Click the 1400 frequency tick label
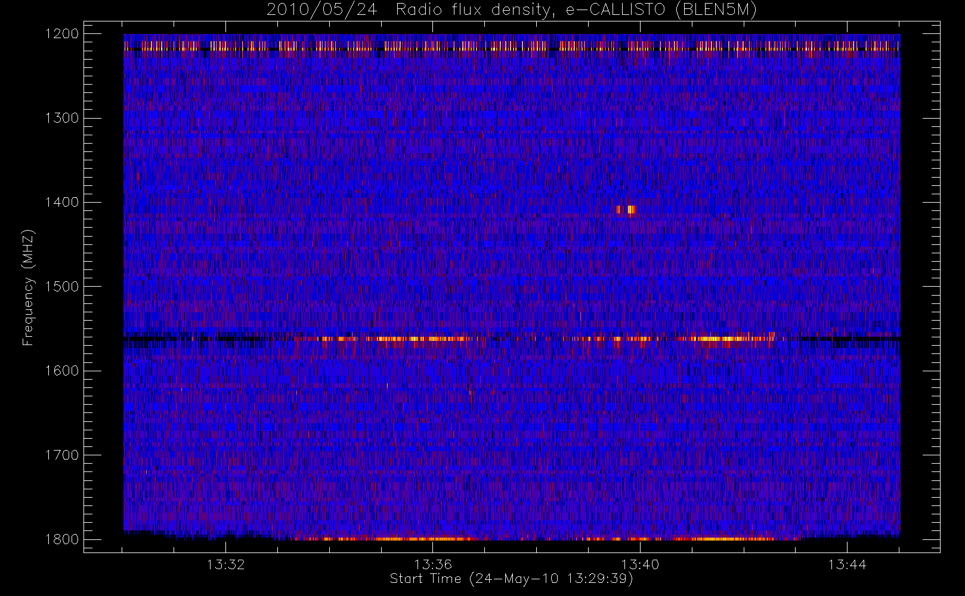 [62, 203]
